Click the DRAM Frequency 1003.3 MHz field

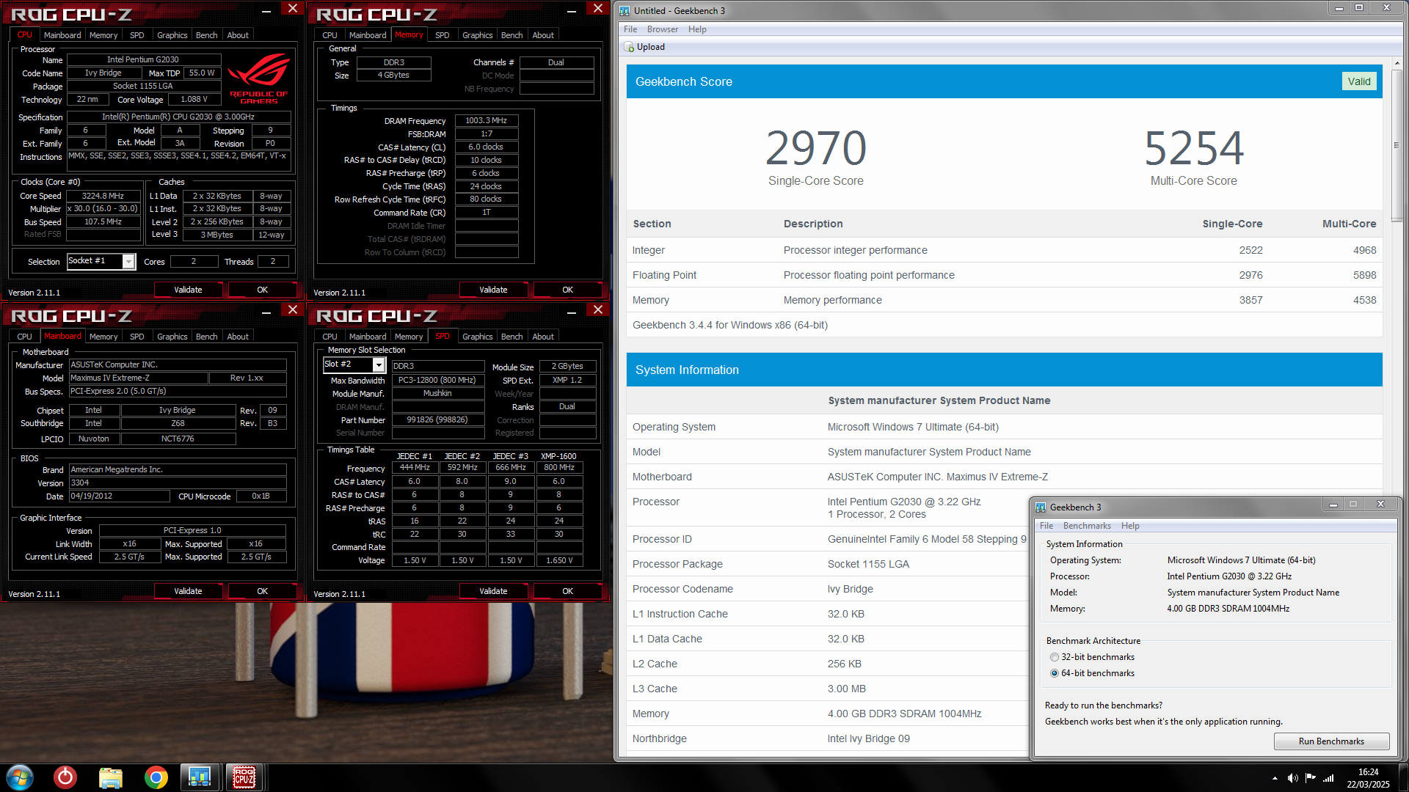click(486, 121)
